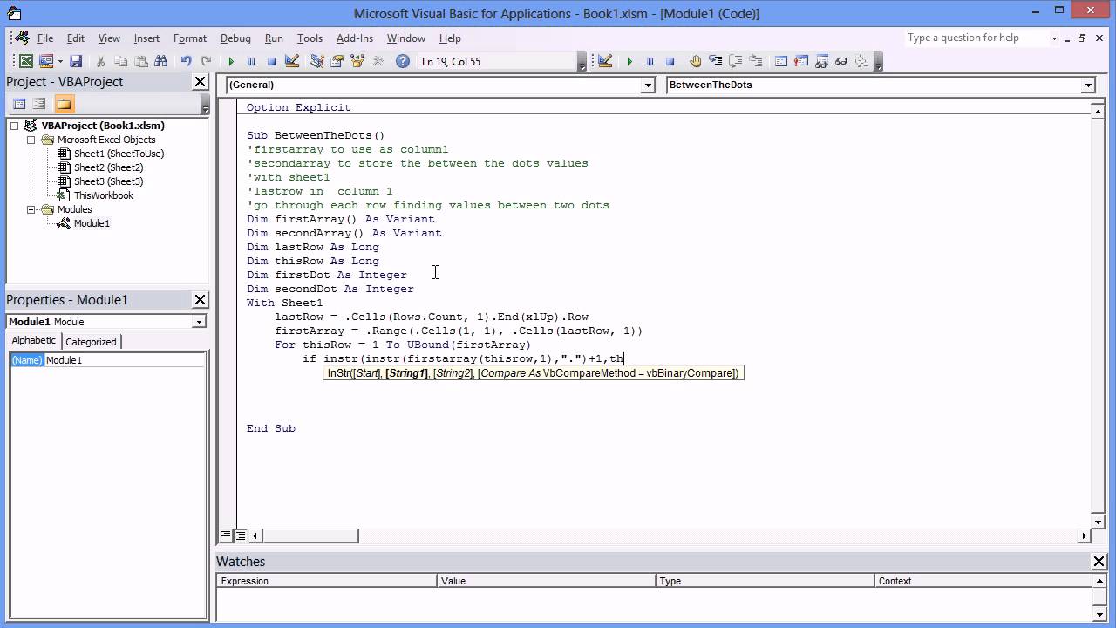The width and height of the screenshot is (1116, 628).
Task: Click the Paste clipboard icon
Action: (x=140, y=61)
